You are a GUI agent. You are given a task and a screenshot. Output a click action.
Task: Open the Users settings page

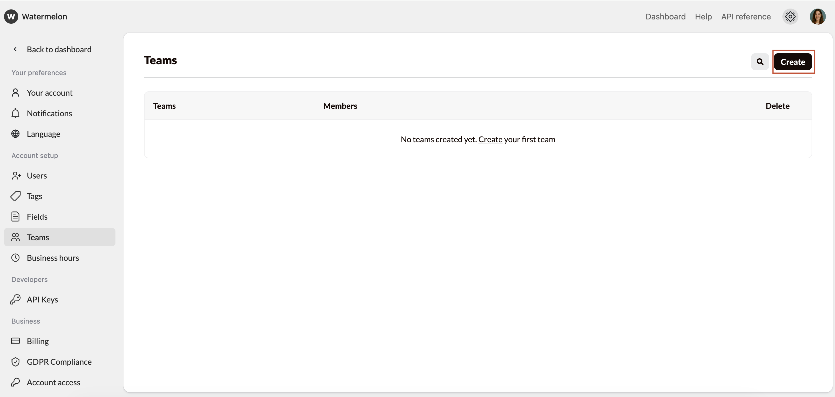[37, 175]
